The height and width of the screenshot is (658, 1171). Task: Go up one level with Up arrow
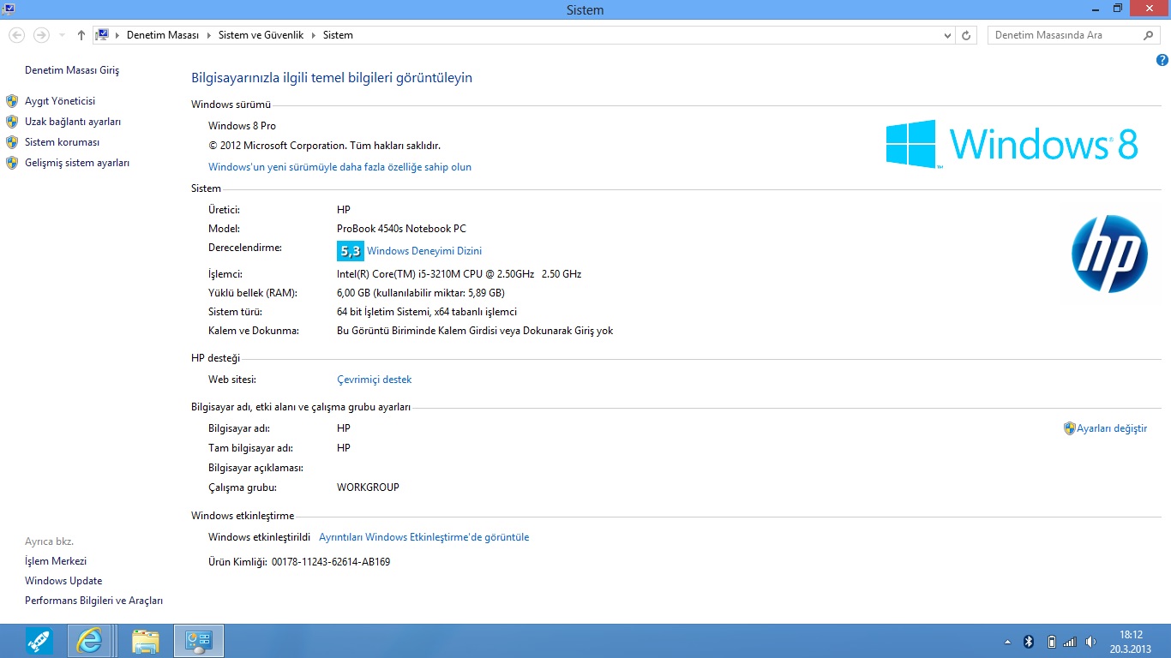81,35
